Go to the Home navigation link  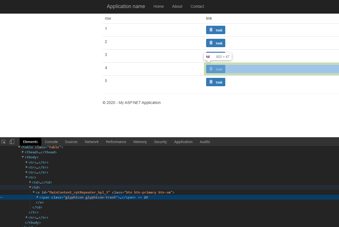tap(158, 6)
